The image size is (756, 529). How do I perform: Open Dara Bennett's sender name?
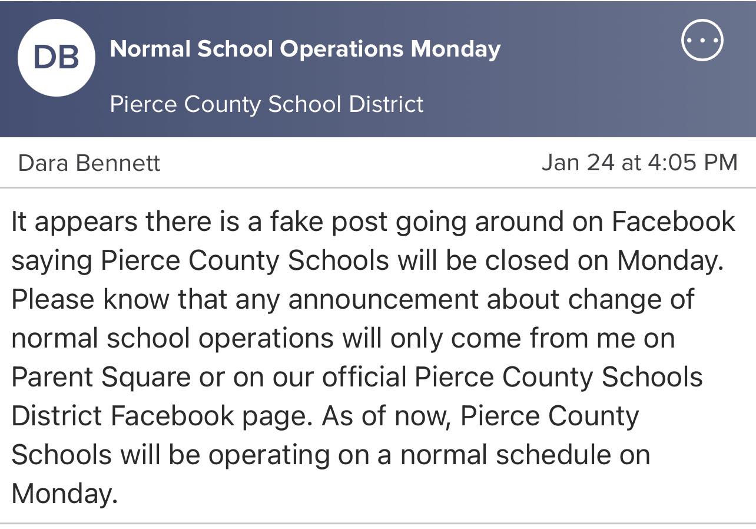pos(89,163)
